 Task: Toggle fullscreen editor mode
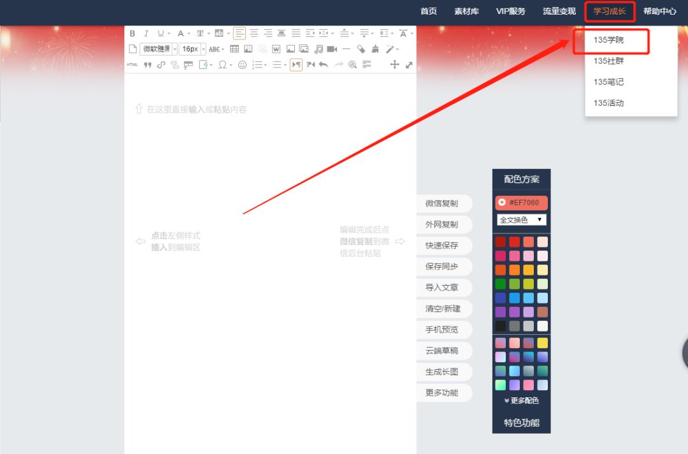(x=409, y=65)
